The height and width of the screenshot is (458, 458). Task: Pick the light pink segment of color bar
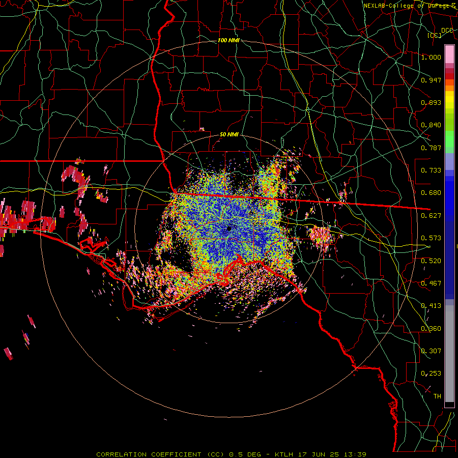449,54
